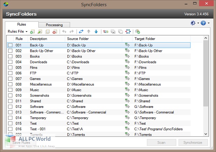Screen dimensions: 216x152
Task: Click the blue help question mark icon
Action: point(203,23)
